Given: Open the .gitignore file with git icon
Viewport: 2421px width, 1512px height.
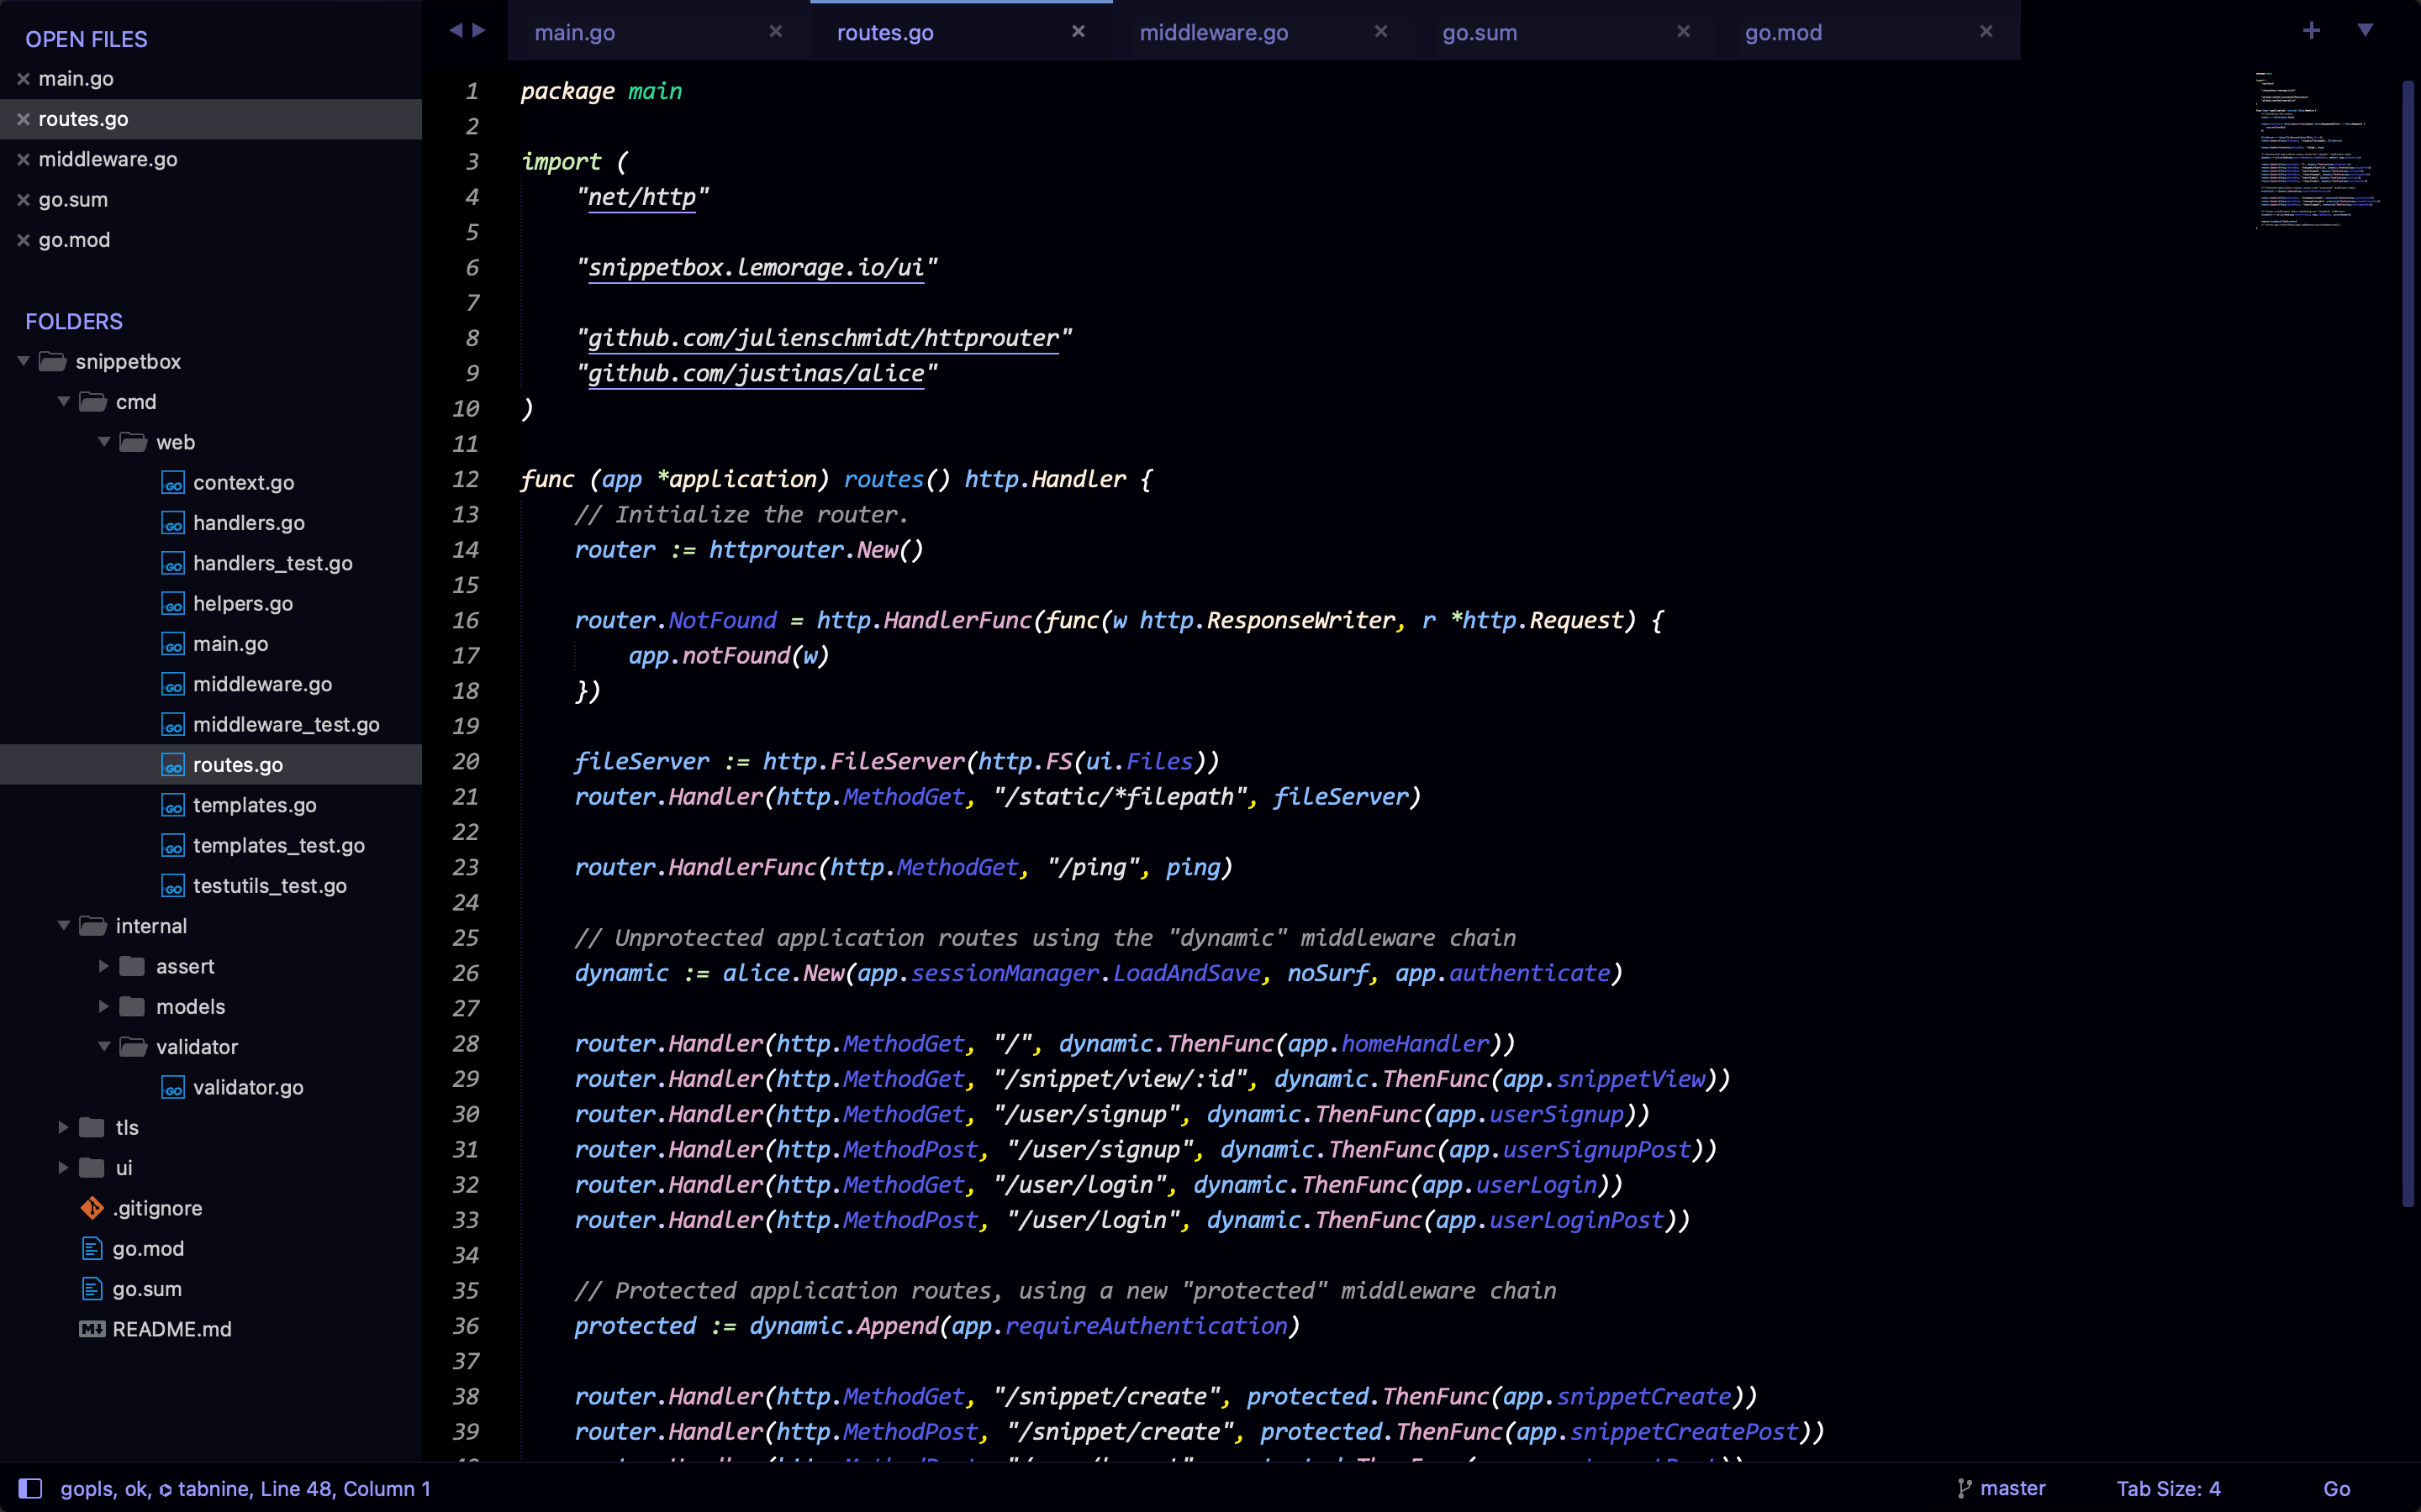Looking at the screenshot, I should pos(156,1208).
